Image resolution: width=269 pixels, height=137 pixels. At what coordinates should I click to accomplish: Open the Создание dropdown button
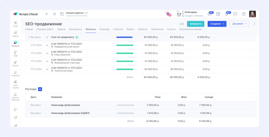coord(217,24)
